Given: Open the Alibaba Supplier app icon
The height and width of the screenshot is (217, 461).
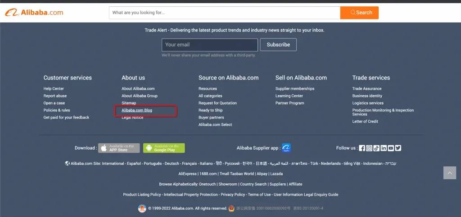Looking at the screenshot, I should (x=286, y=148).
